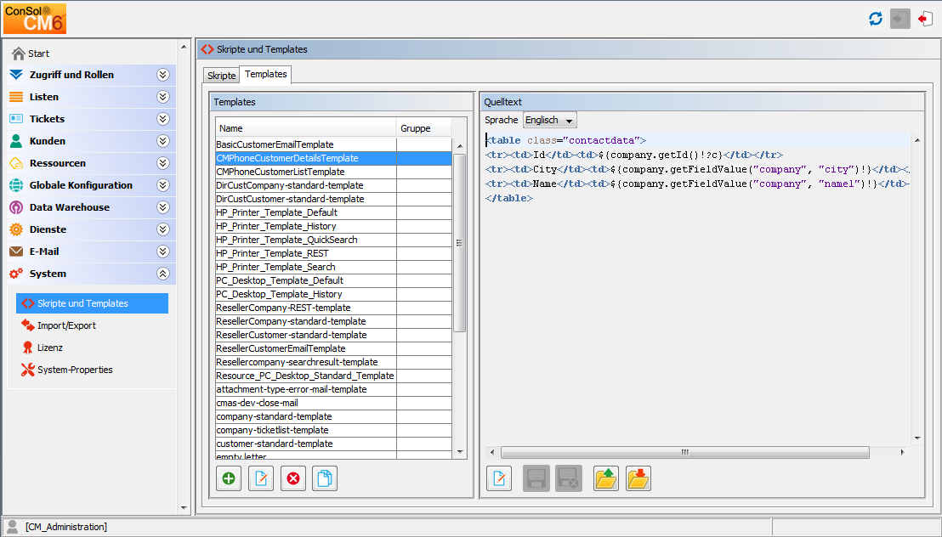This screenshot has width=942, height=537.
Task: Switch to the Skripte tab
Action: 222,76
